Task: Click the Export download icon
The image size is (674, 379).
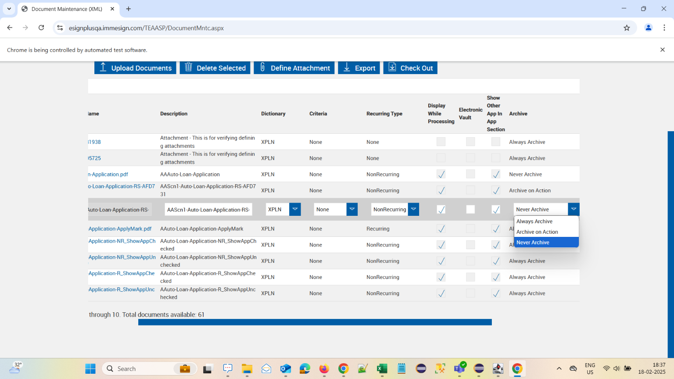Action: pyautogui.click(x=347, y=68)
